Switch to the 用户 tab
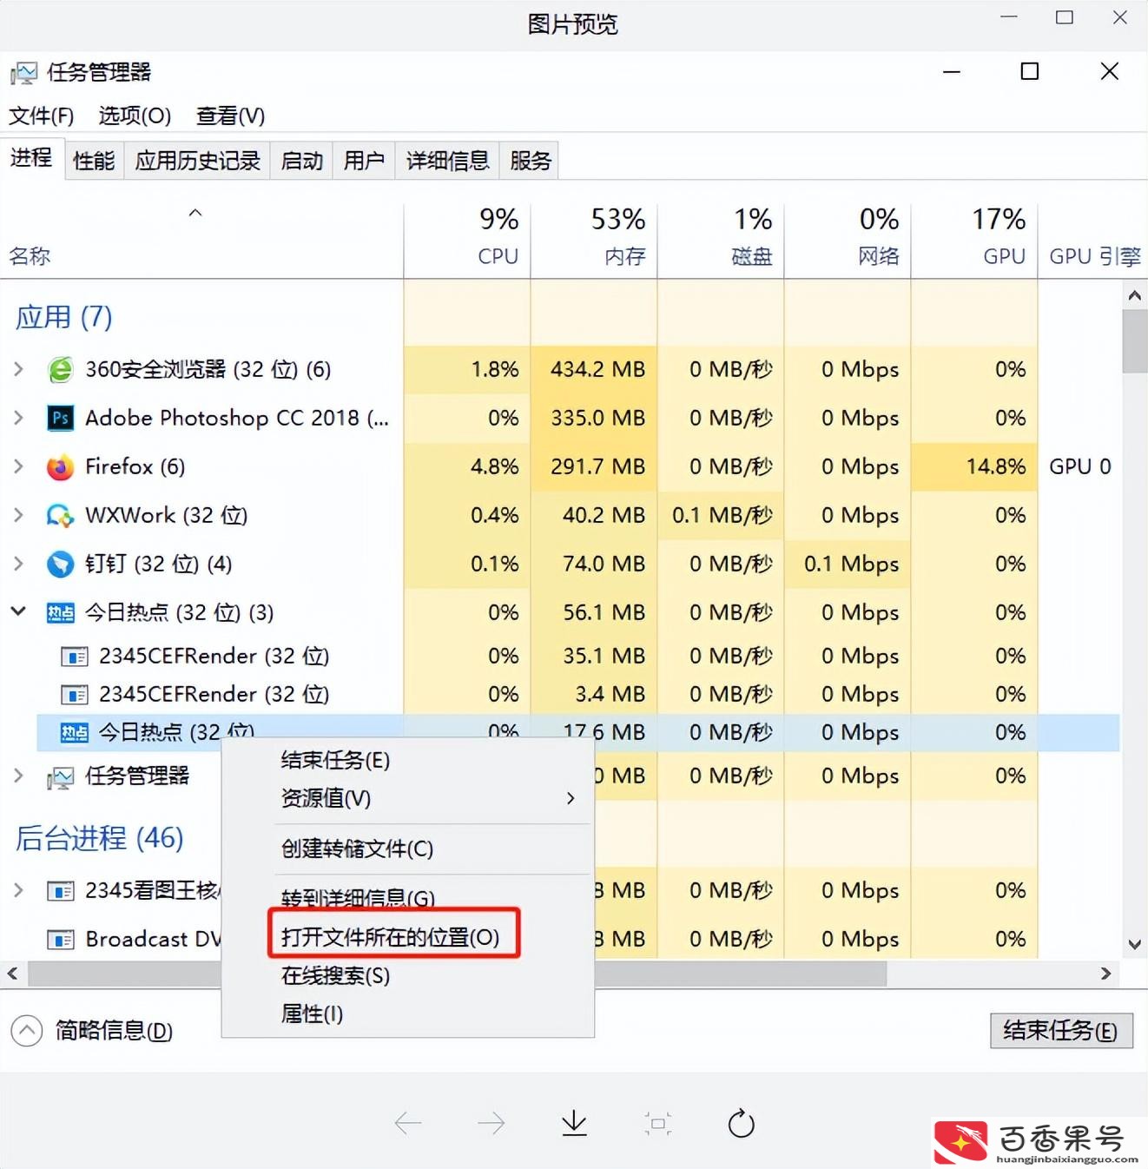The width and height of the screenshot is (1148, 1169). point(364,161)
